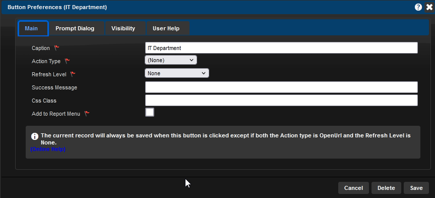Click the red flag beside Caption
This screenshot has height=198, width=435.
pyautogui.click(x=56, y=48)
